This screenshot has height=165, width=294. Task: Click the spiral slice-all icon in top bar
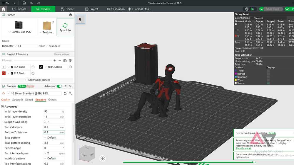(x=247, y=9)
